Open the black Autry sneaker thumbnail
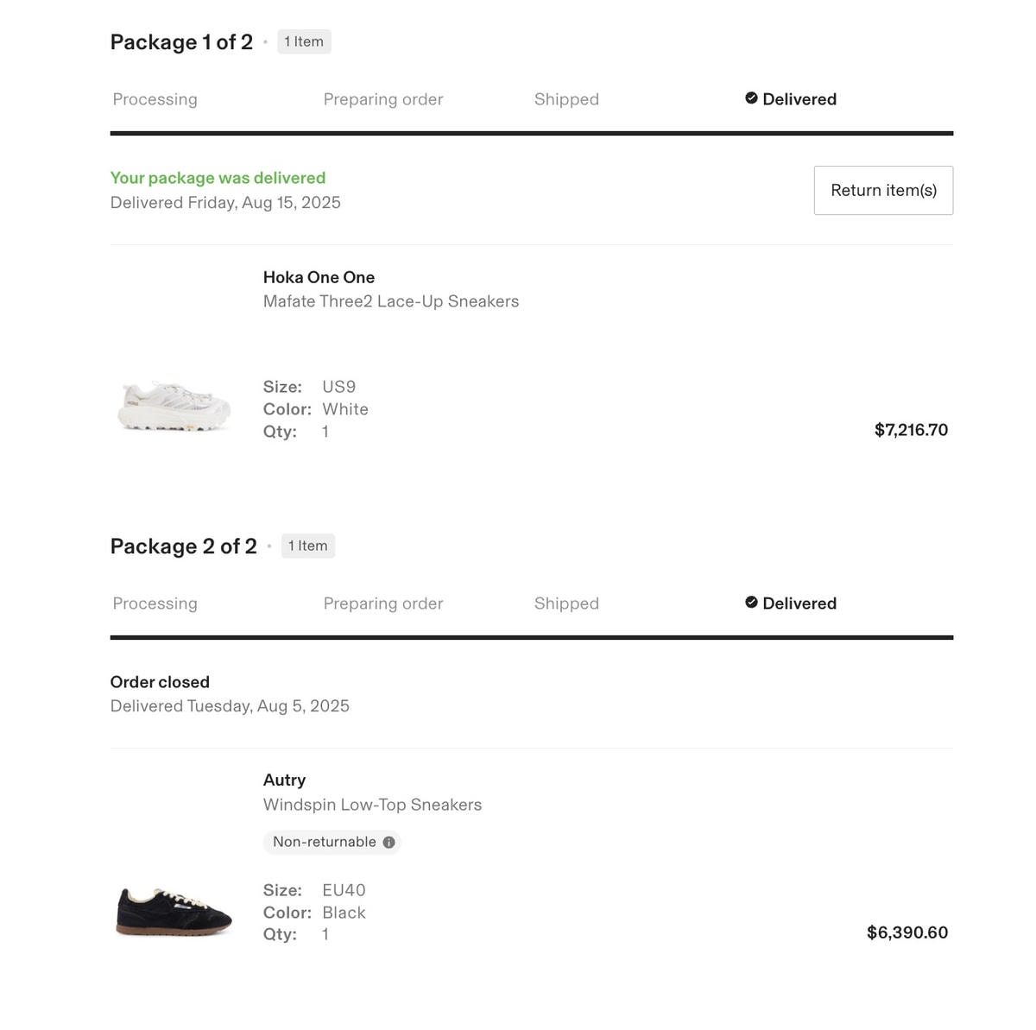This screenshot has height=1030, width=1036. [174, 911]
